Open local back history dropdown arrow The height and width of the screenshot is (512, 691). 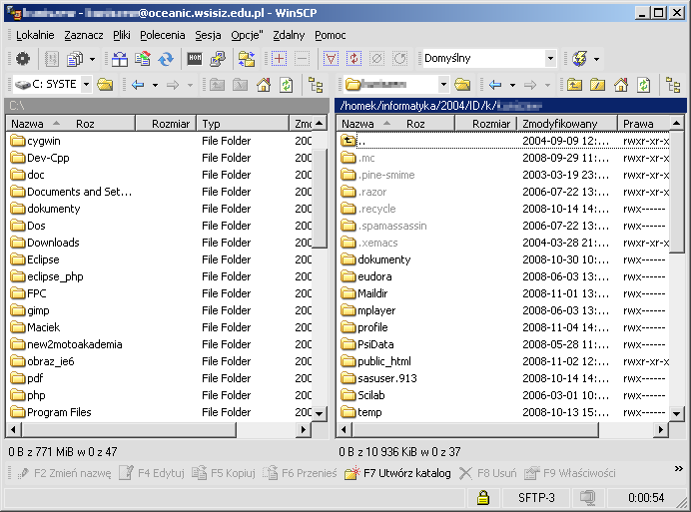[x=155, y=84]
